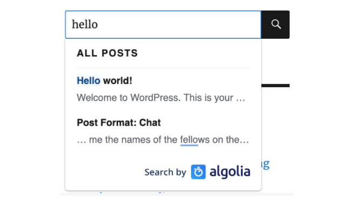Click the "Search by" attribution text
Image resolution: width=358 pixels, height=207 pixels.
click(165, 172)
